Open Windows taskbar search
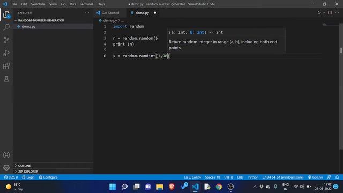This screenshot has height=193, width=343. coord(124,187)
